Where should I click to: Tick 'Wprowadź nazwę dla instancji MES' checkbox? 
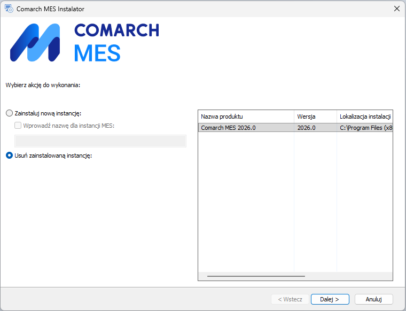pyautogui.click(x=18, y=126)
